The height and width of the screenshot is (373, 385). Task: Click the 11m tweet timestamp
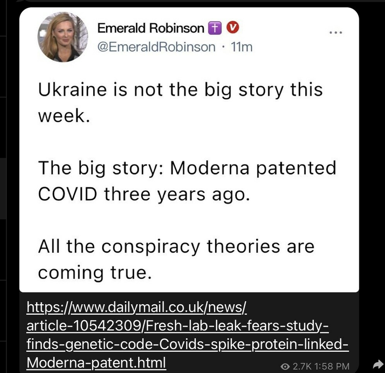coord(242,47)
